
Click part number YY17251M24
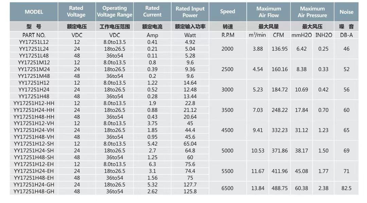pyautogui.click(x=34, y=69)
